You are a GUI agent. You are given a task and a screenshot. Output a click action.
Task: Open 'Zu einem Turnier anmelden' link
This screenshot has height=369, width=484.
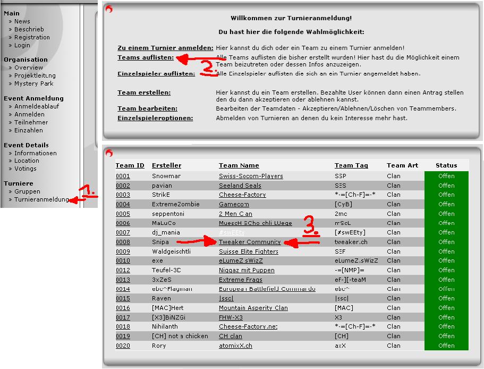pos(165,48)
